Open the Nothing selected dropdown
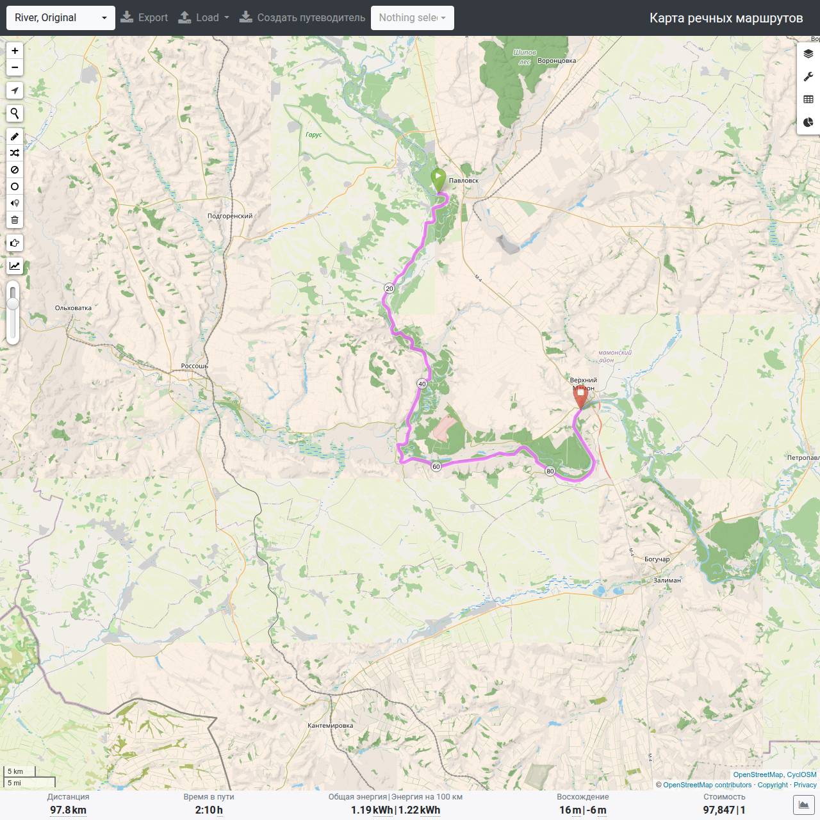 pos(413,18)
